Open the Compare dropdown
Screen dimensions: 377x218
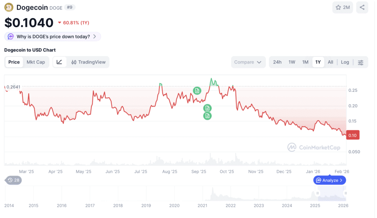(248, 62)
